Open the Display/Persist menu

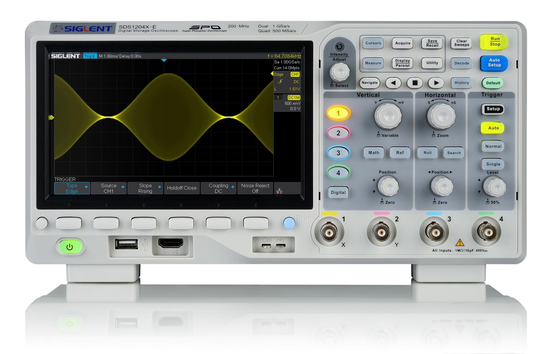pos(402,63)
